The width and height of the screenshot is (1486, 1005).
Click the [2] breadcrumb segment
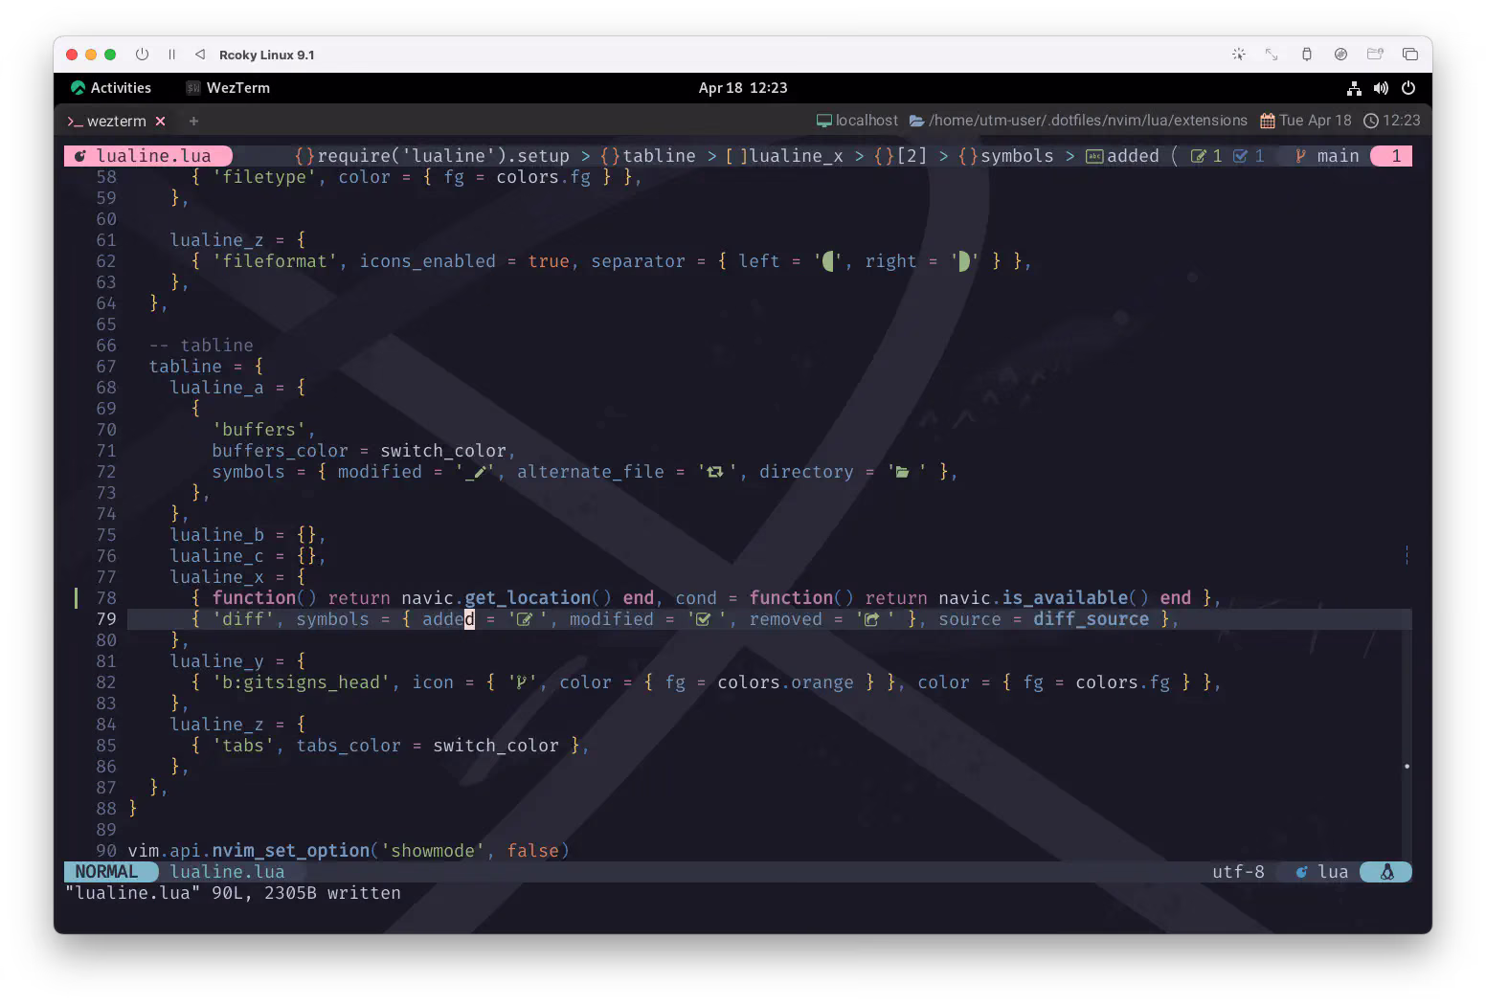[900, 156]
